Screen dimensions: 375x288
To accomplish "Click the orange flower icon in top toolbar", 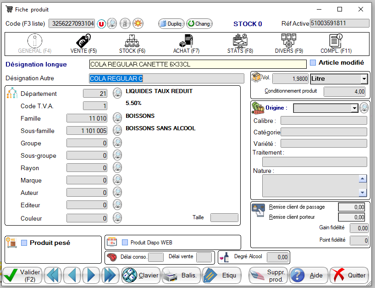I will coord(138,23).
